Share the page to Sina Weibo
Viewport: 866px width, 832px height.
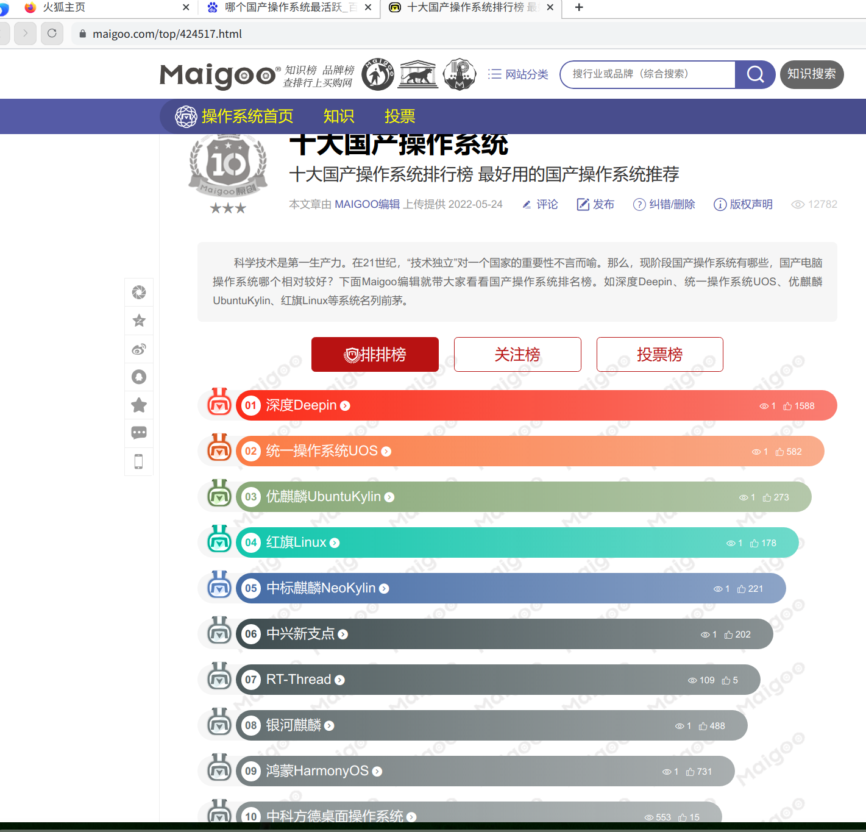(138, 349)
